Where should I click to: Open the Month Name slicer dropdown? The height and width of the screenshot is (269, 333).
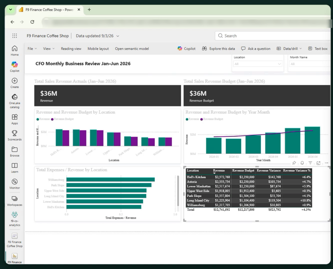310,64
